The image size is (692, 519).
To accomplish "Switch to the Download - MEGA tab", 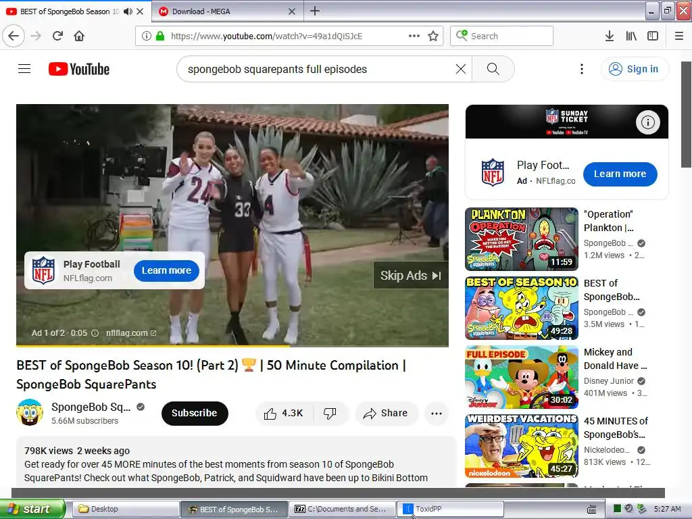I will [x=228, y=11].
